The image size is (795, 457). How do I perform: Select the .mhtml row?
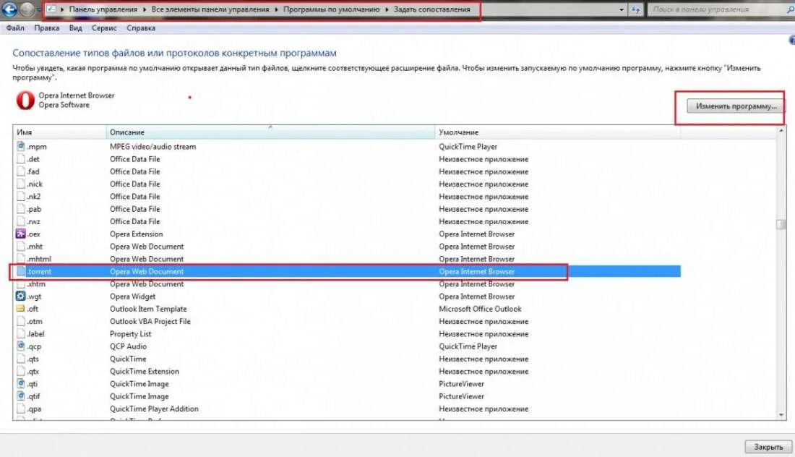tap(347, 259)
